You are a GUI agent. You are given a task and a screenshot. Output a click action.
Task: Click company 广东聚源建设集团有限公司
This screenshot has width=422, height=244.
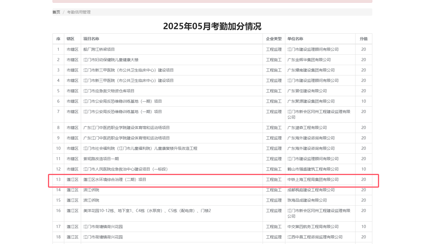tap(311, 101)
